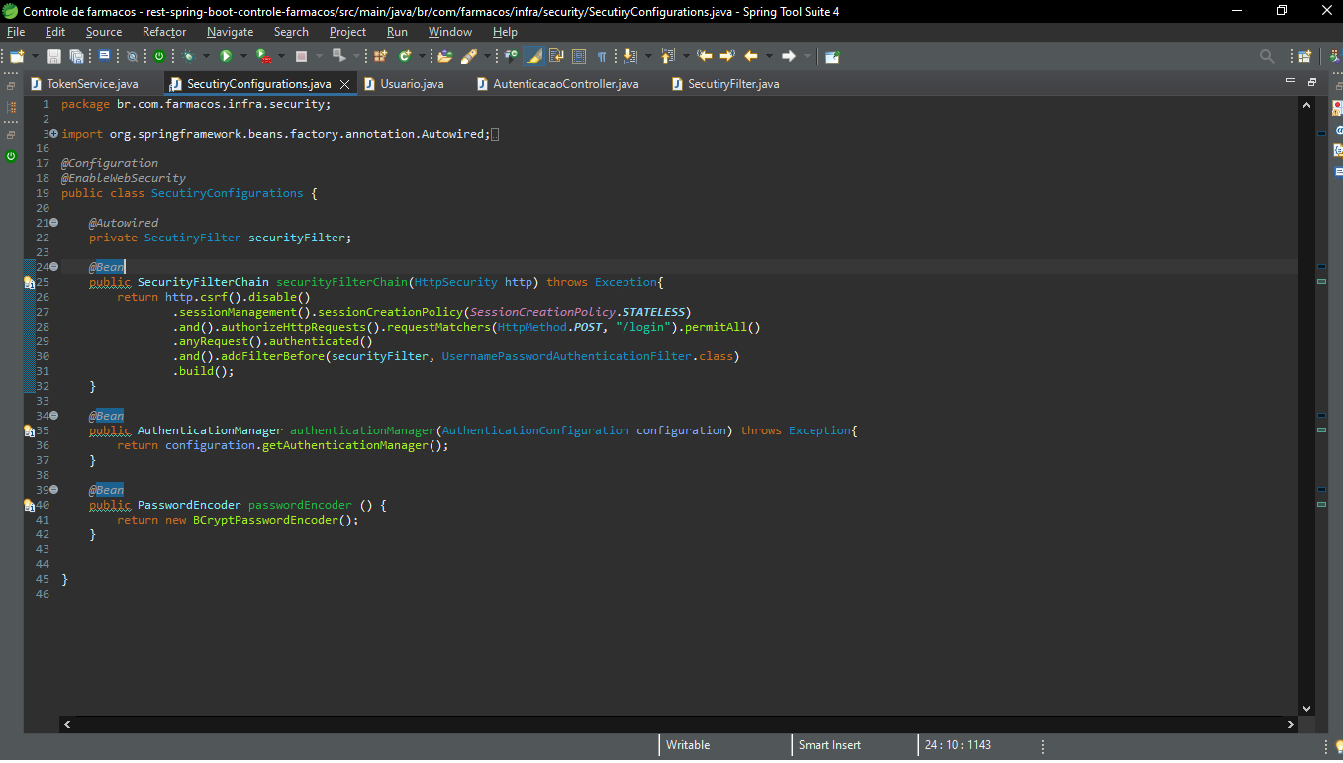Close the SecutiryConfigurations.java tab

pyautogui.click(x=344, y=84)
